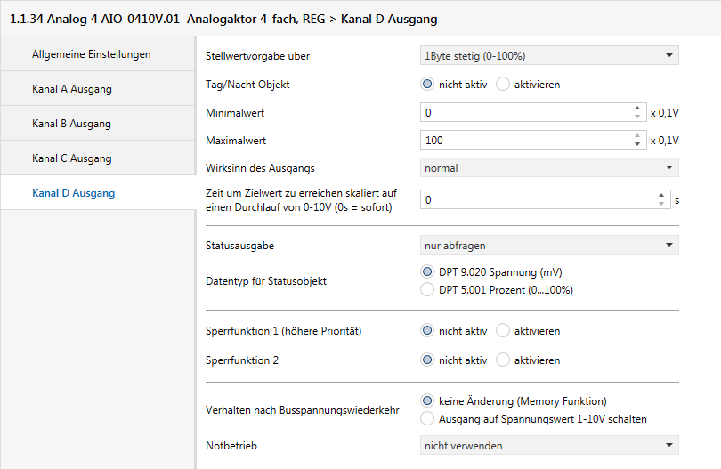This screenshot has width=721, height=469.
Task: Click the down arrow of the Zielwert time field
Action: click(x=661, y=205)
